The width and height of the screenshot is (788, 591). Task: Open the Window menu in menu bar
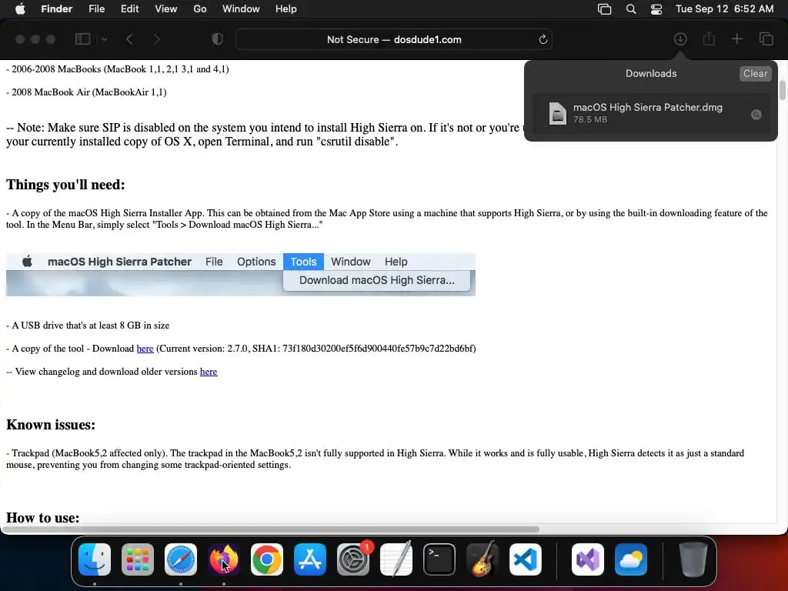[x=241, y=9]
